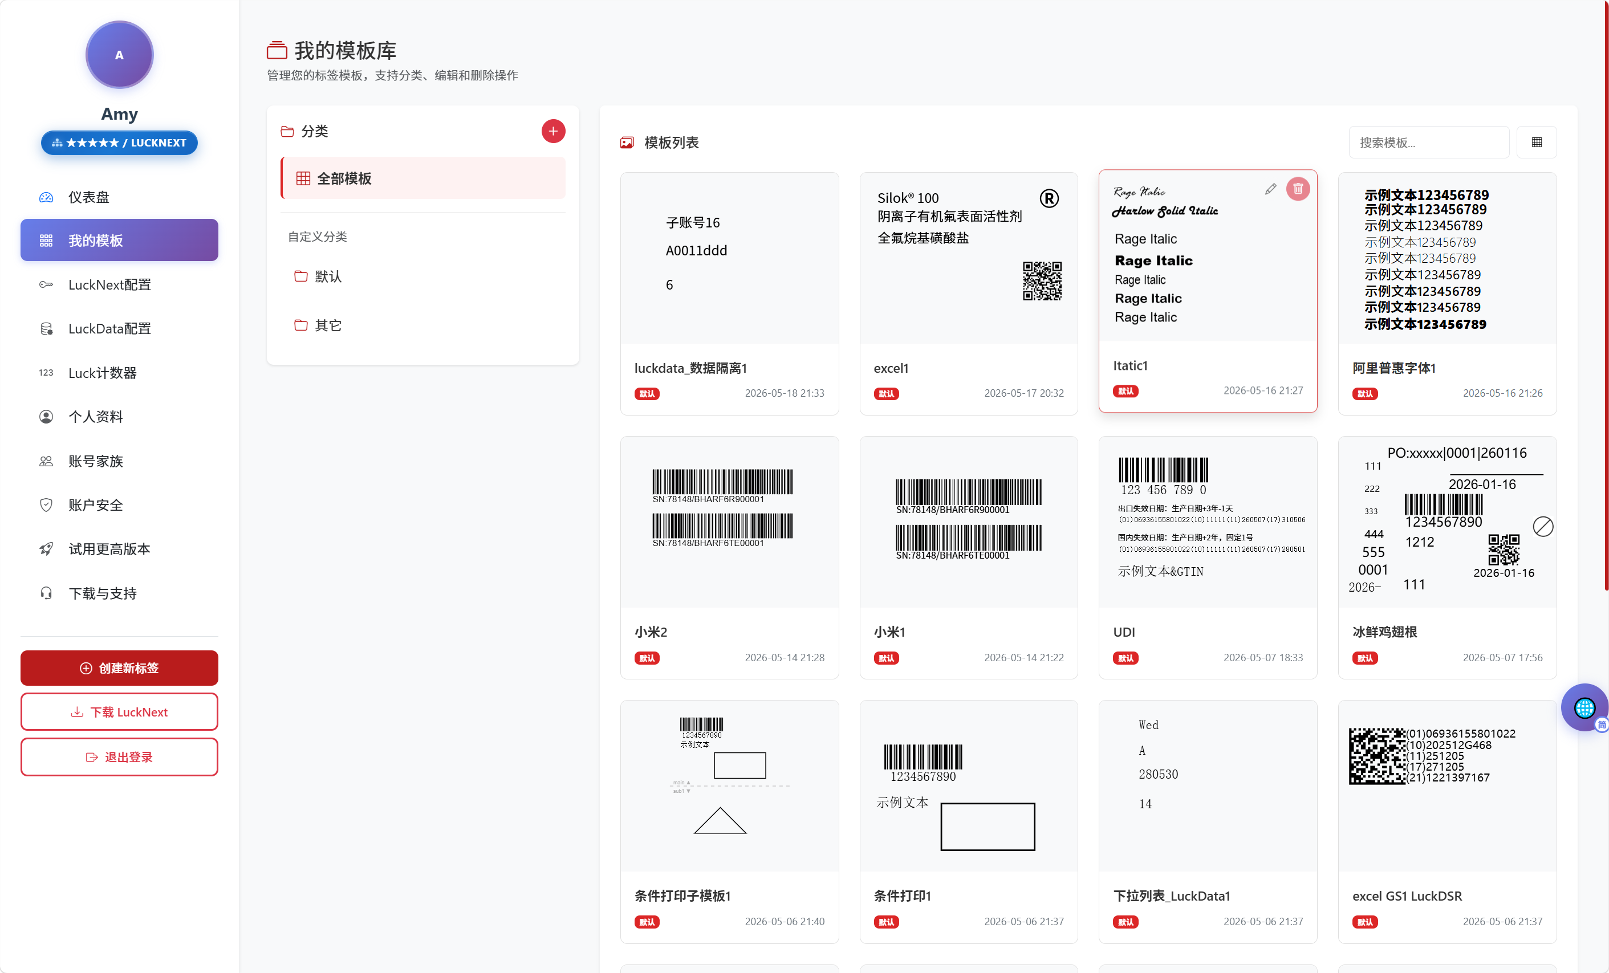Screen dimensions: 1609x973
Task: Open the 小米2 template thumbnail
Action: (x=729, y=523)
